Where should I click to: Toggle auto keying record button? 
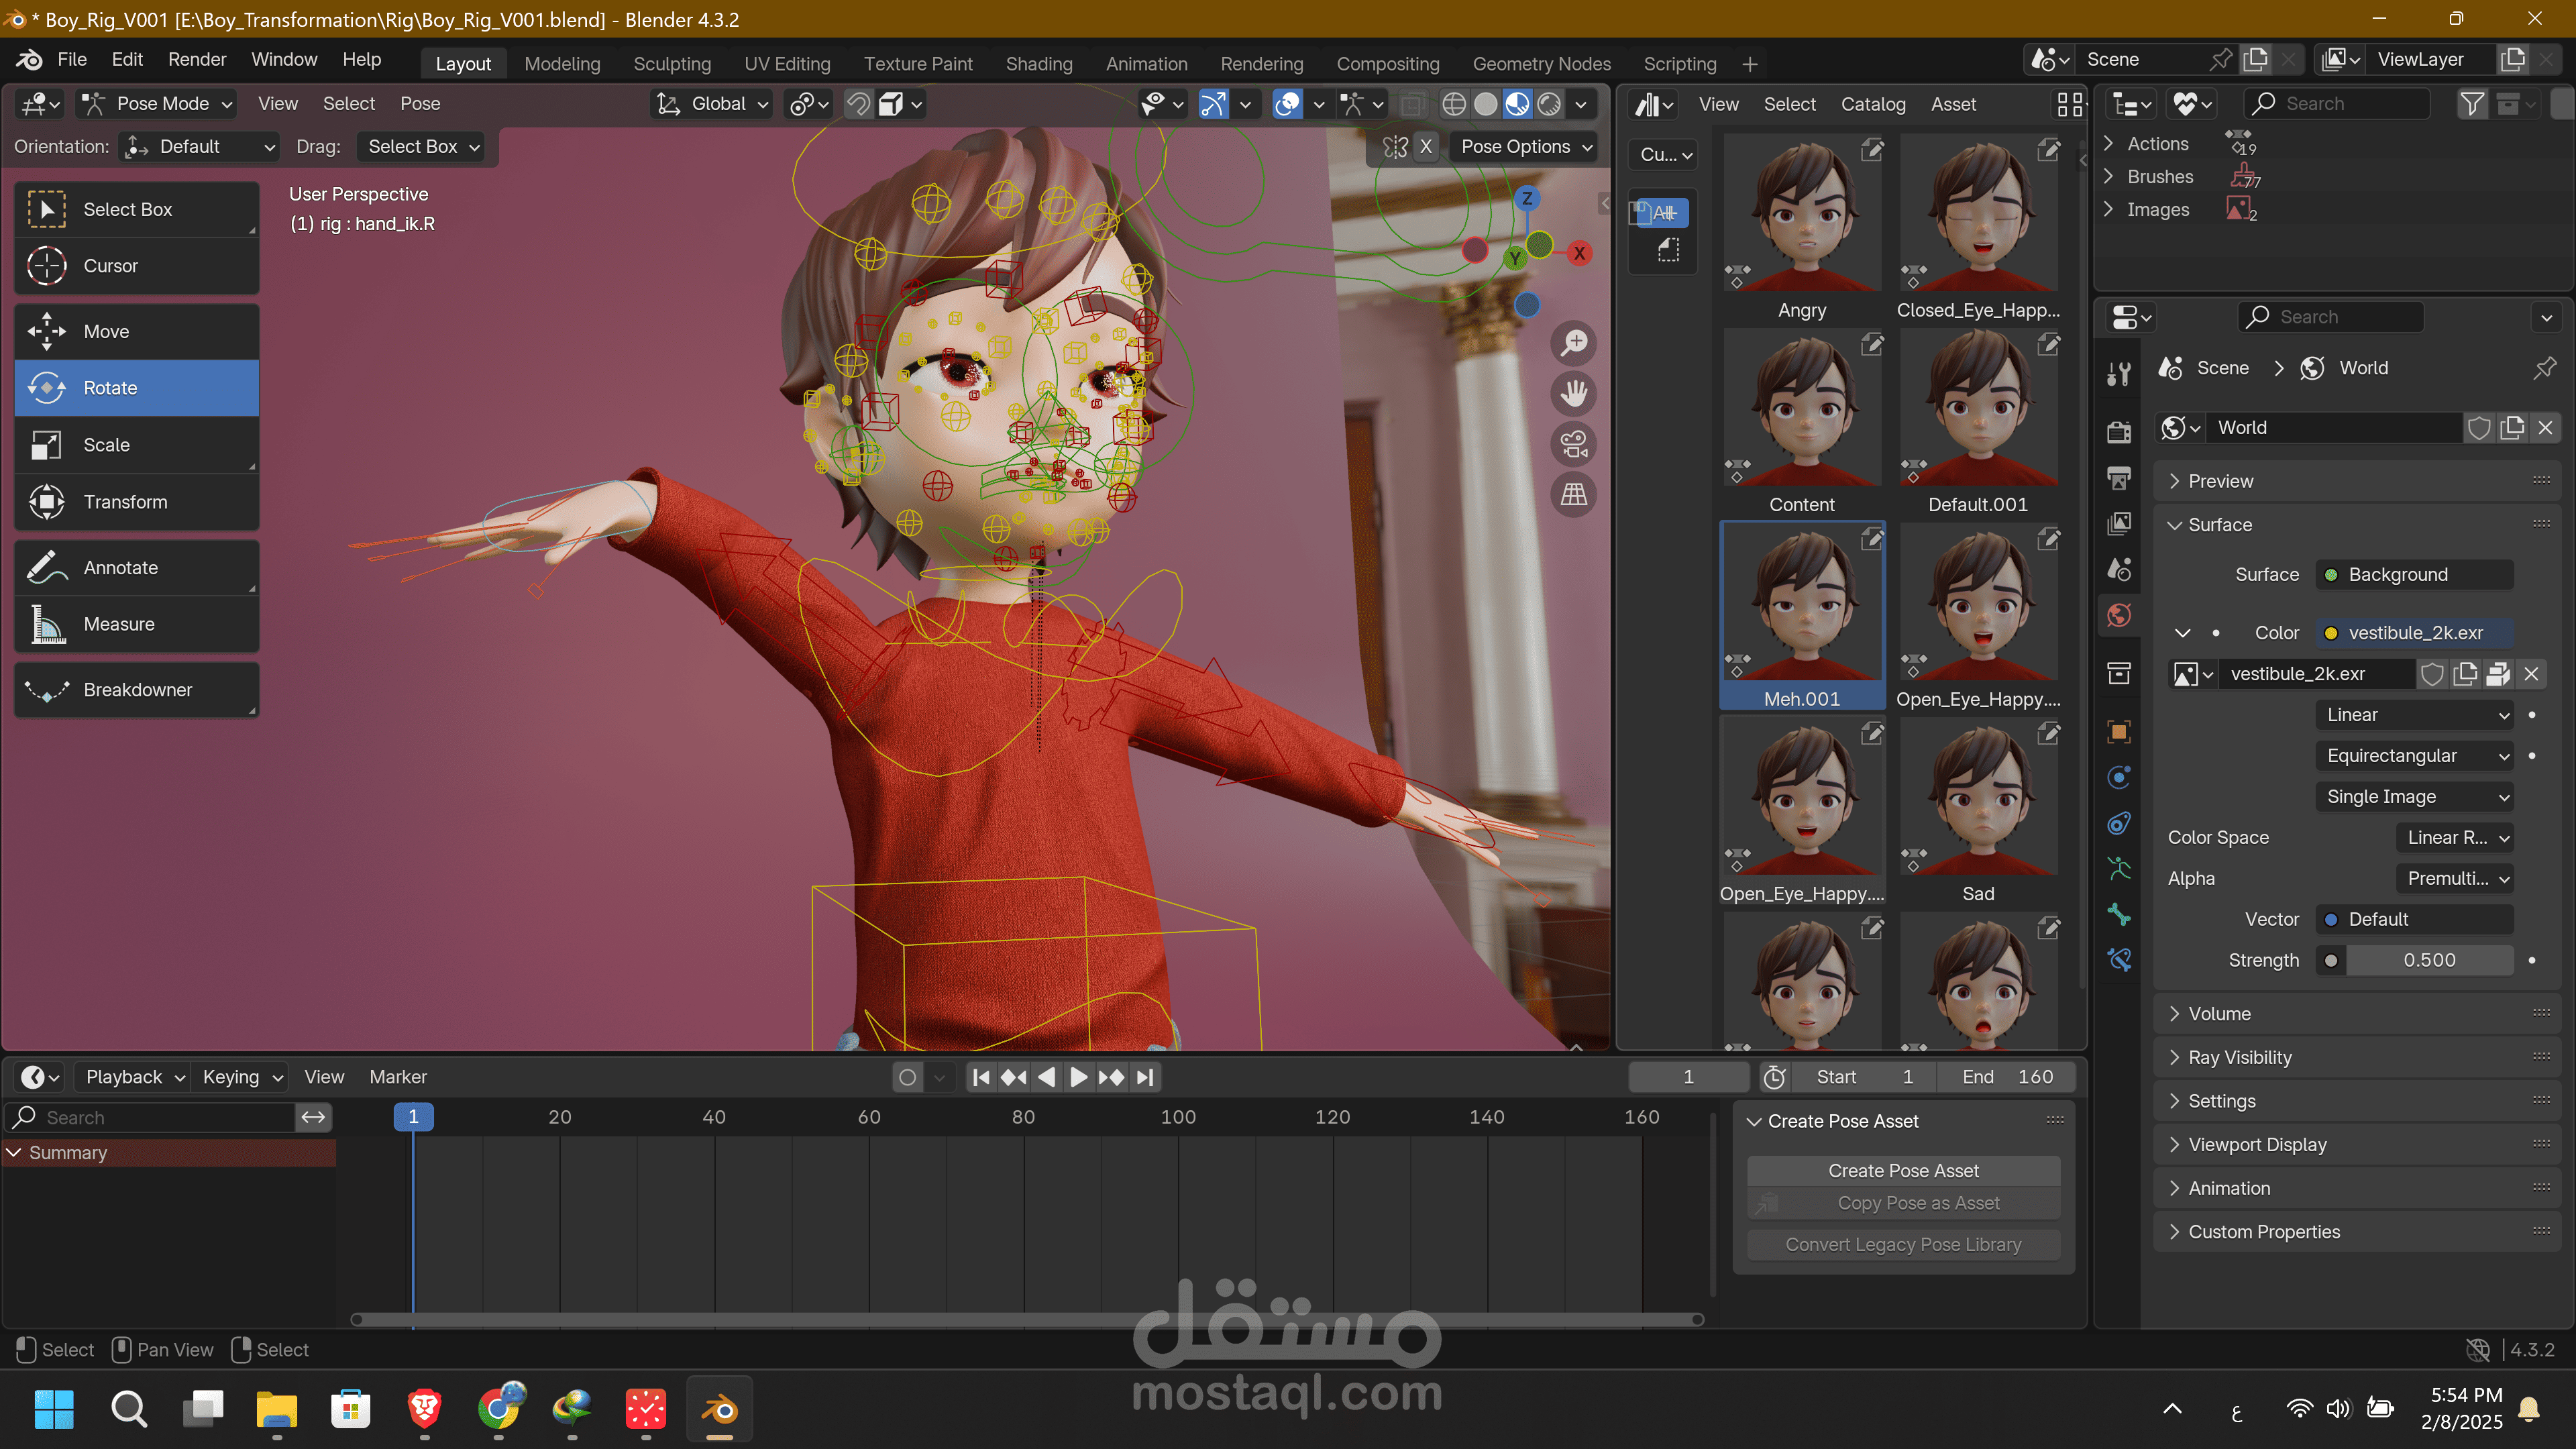coord(907,1077)
